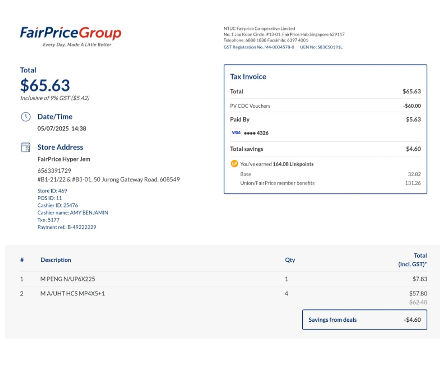Click the # column header

22,260
